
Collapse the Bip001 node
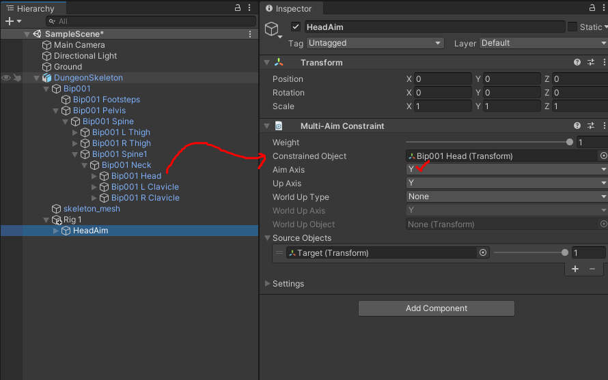46,89
